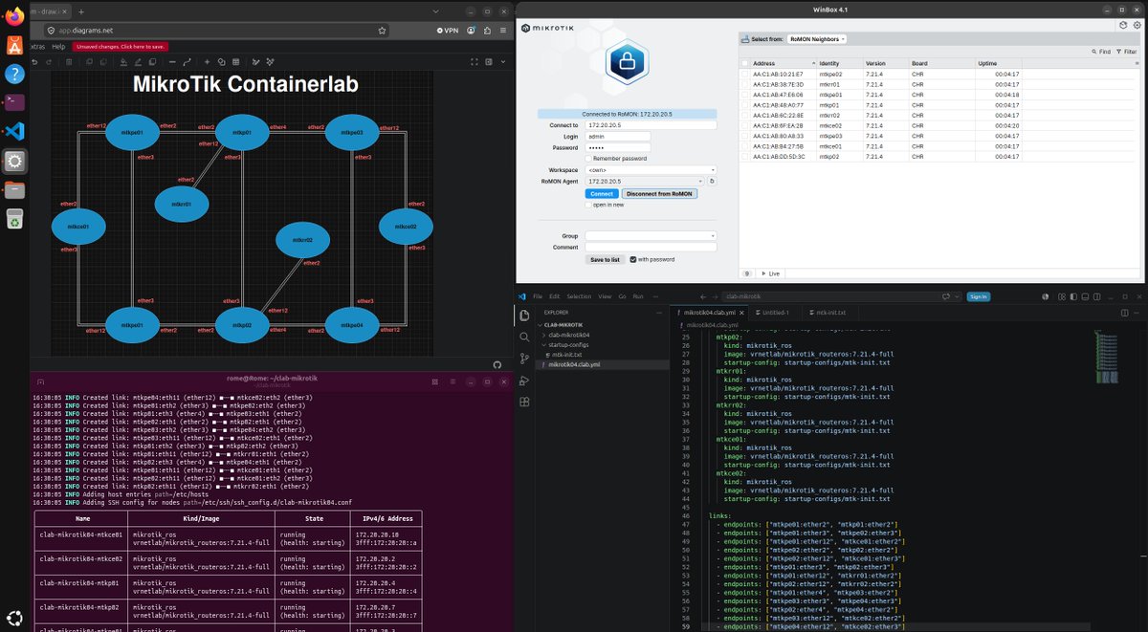Open the Firefox hamburger menu
Screen dimensions: 1148x632
pos(502,30)
